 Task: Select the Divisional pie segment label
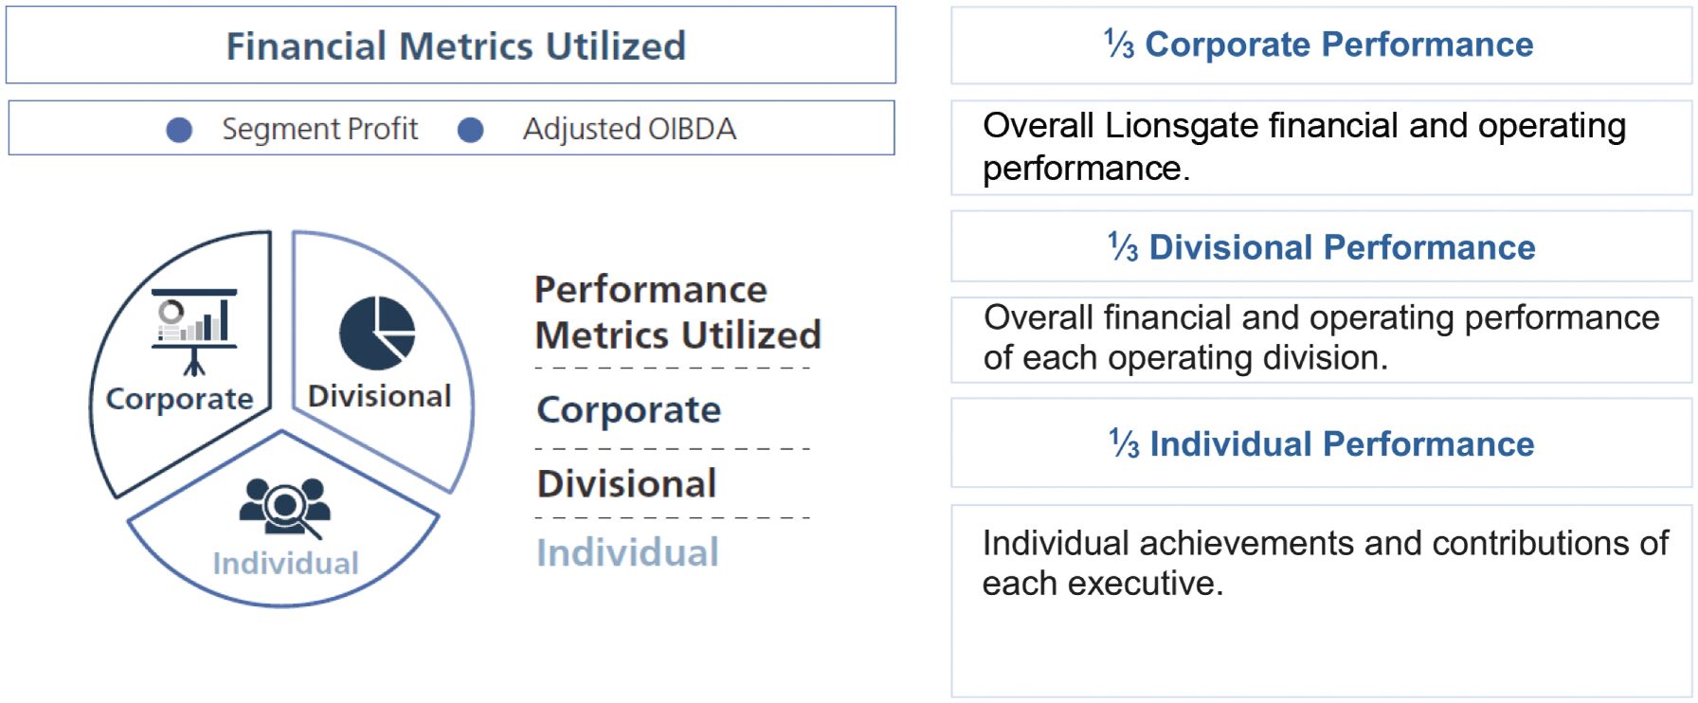[380, 396]
